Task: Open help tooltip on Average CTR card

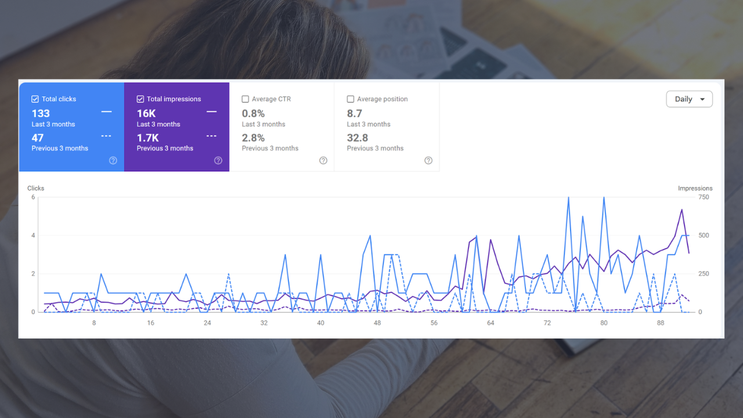Action: [x=323, y=160]
